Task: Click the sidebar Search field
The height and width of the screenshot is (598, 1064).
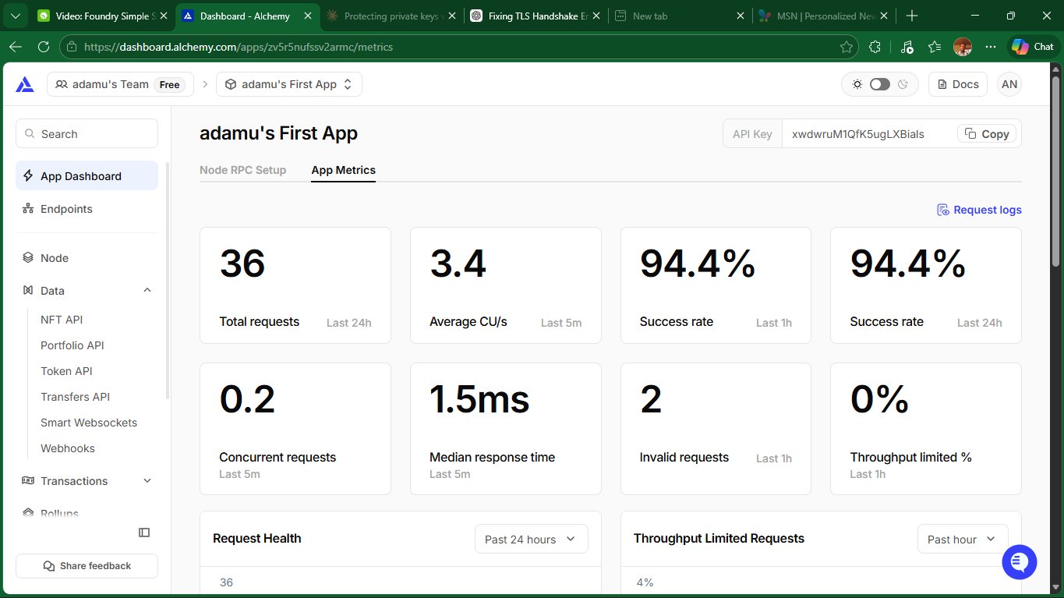Action: [87, 134]
